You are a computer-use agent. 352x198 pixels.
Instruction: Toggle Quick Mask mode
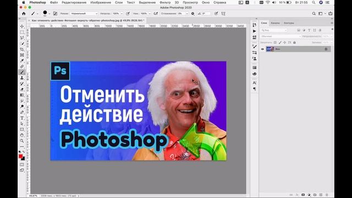click(x=22, y=164)
